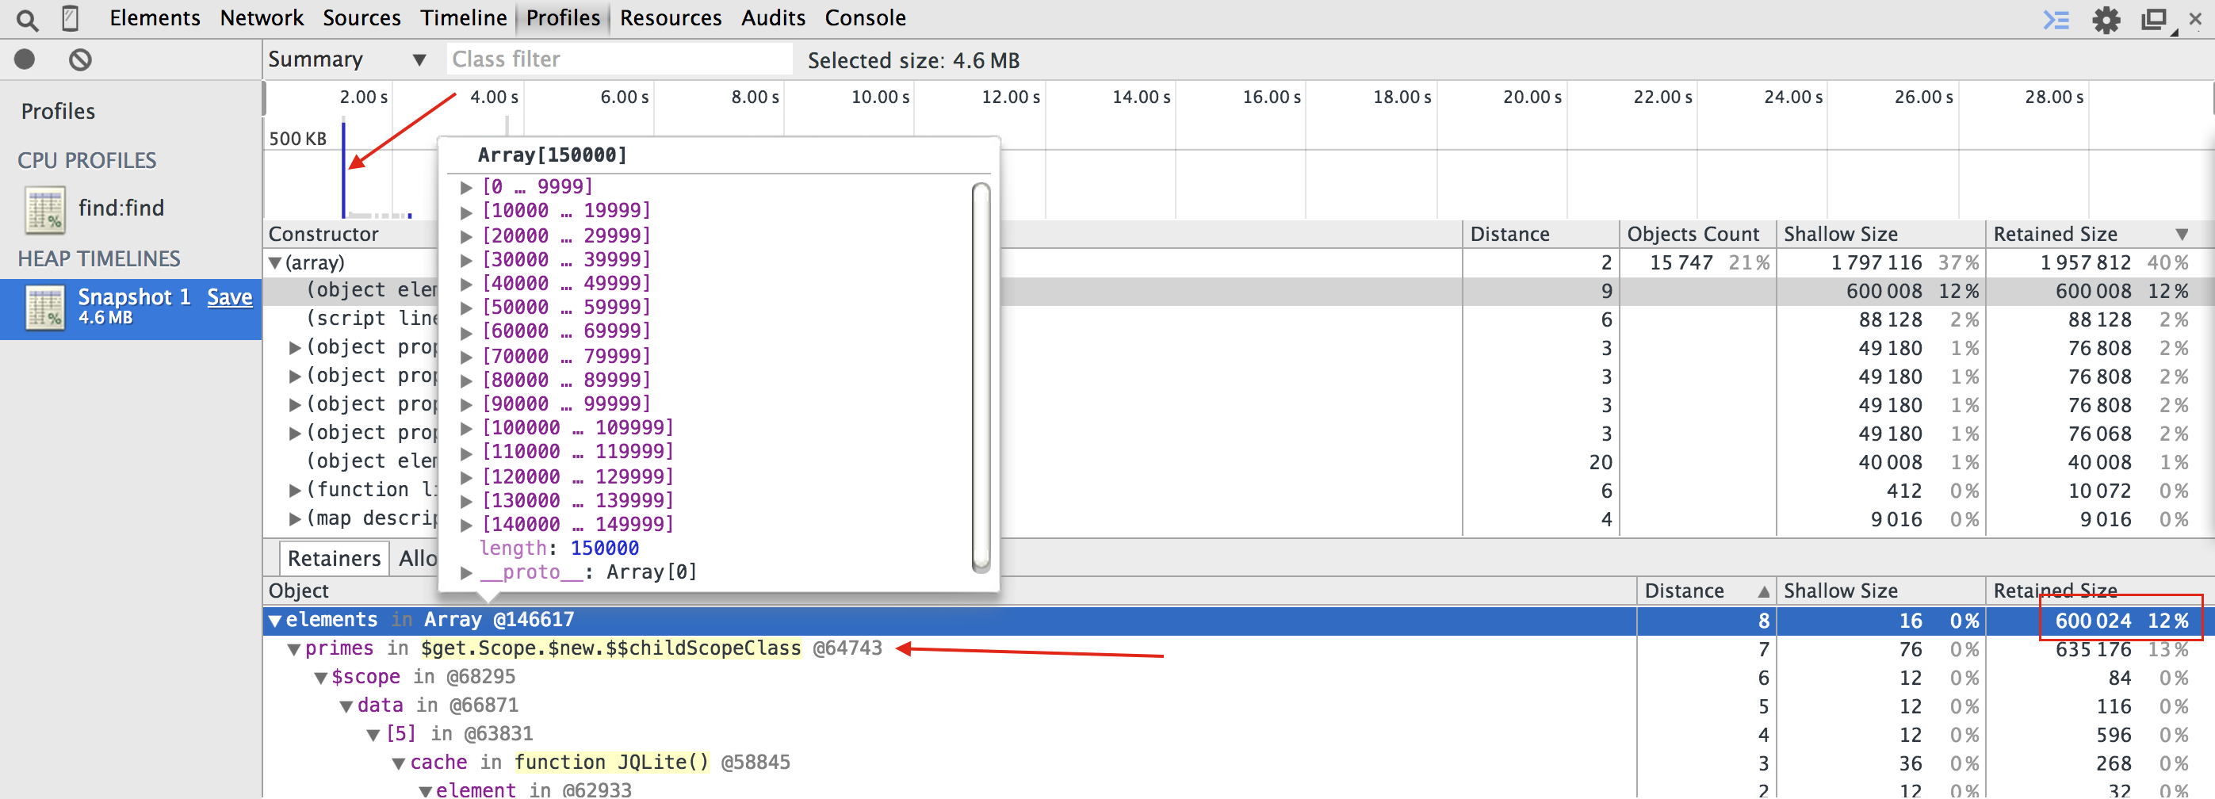2215x799 pixels.
Task: Collapse the (array) constructor row
Action: click(x=275, y=263)
